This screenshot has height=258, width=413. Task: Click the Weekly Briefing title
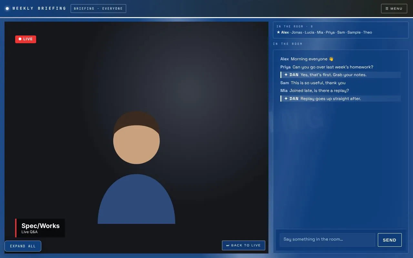39,8
